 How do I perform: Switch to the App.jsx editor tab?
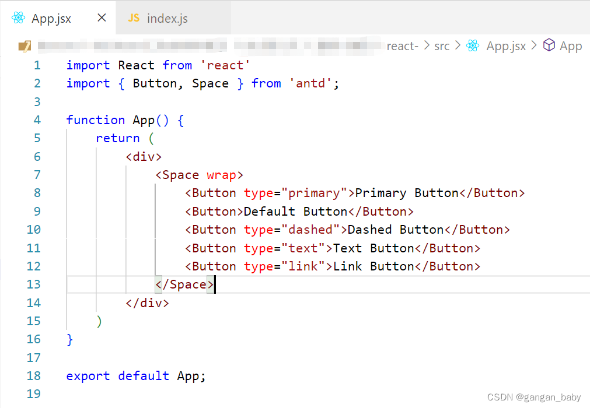click(x=58, y=18)
